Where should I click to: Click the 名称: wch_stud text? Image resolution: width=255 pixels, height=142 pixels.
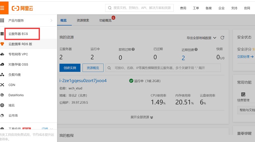pyautogui.click(x=71, y=88)
